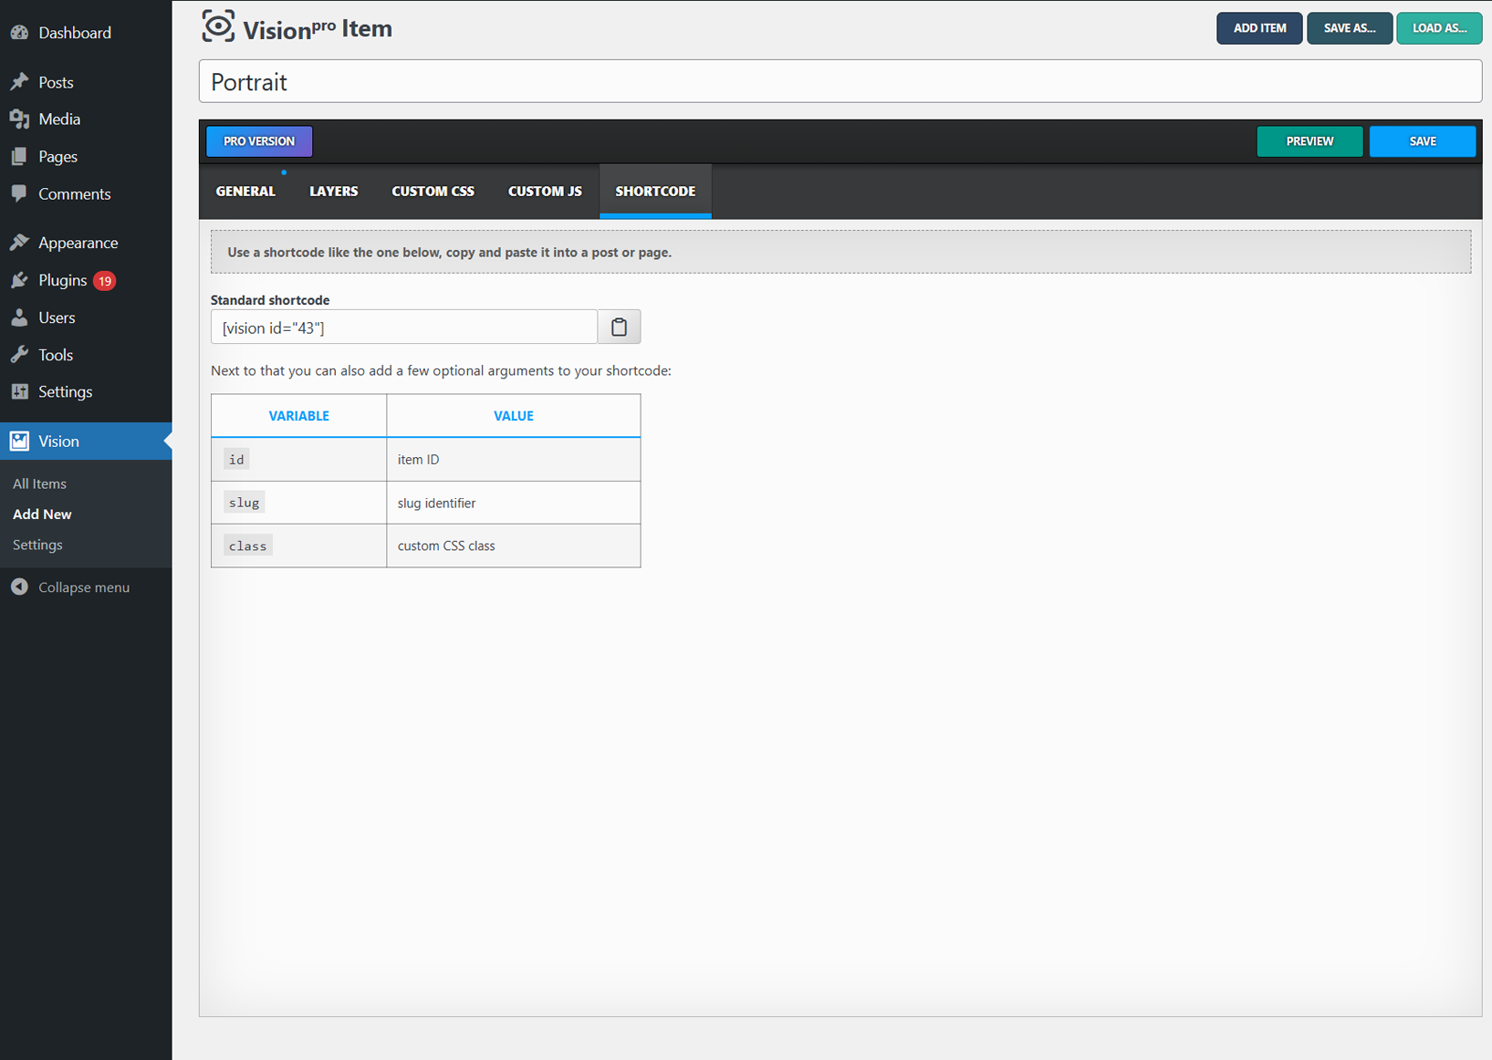Viewport: 1492px width, 1060px height.
Task: Click the blue Save button
Action: pyautogui.click(x=1423, y=141)
